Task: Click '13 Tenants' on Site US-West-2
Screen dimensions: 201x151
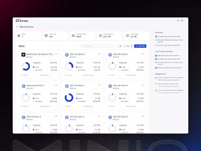Action: [x=68, y=75]
